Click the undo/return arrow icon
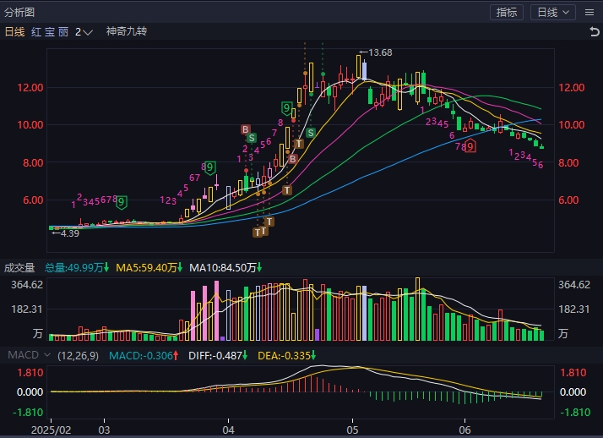The height and width of the screenshot is (438, 603). 595,31
